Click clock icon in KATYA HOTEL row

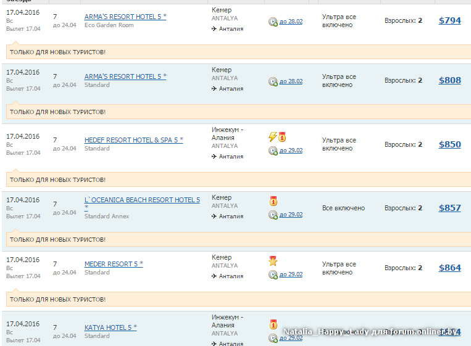pos(273,338)
